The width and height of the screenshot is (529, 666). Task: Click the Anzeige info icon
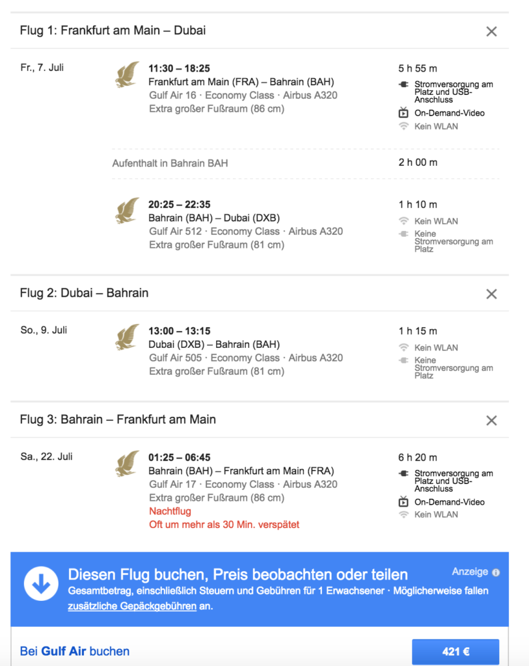(x=496, y=573)
